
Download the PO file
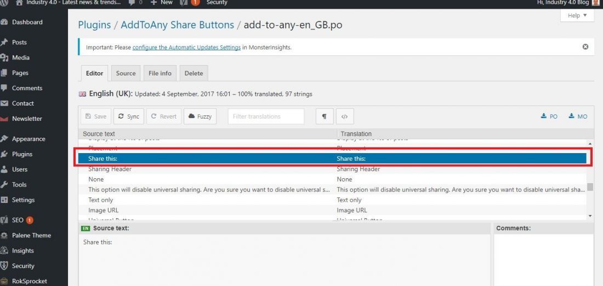pos(549,116)
